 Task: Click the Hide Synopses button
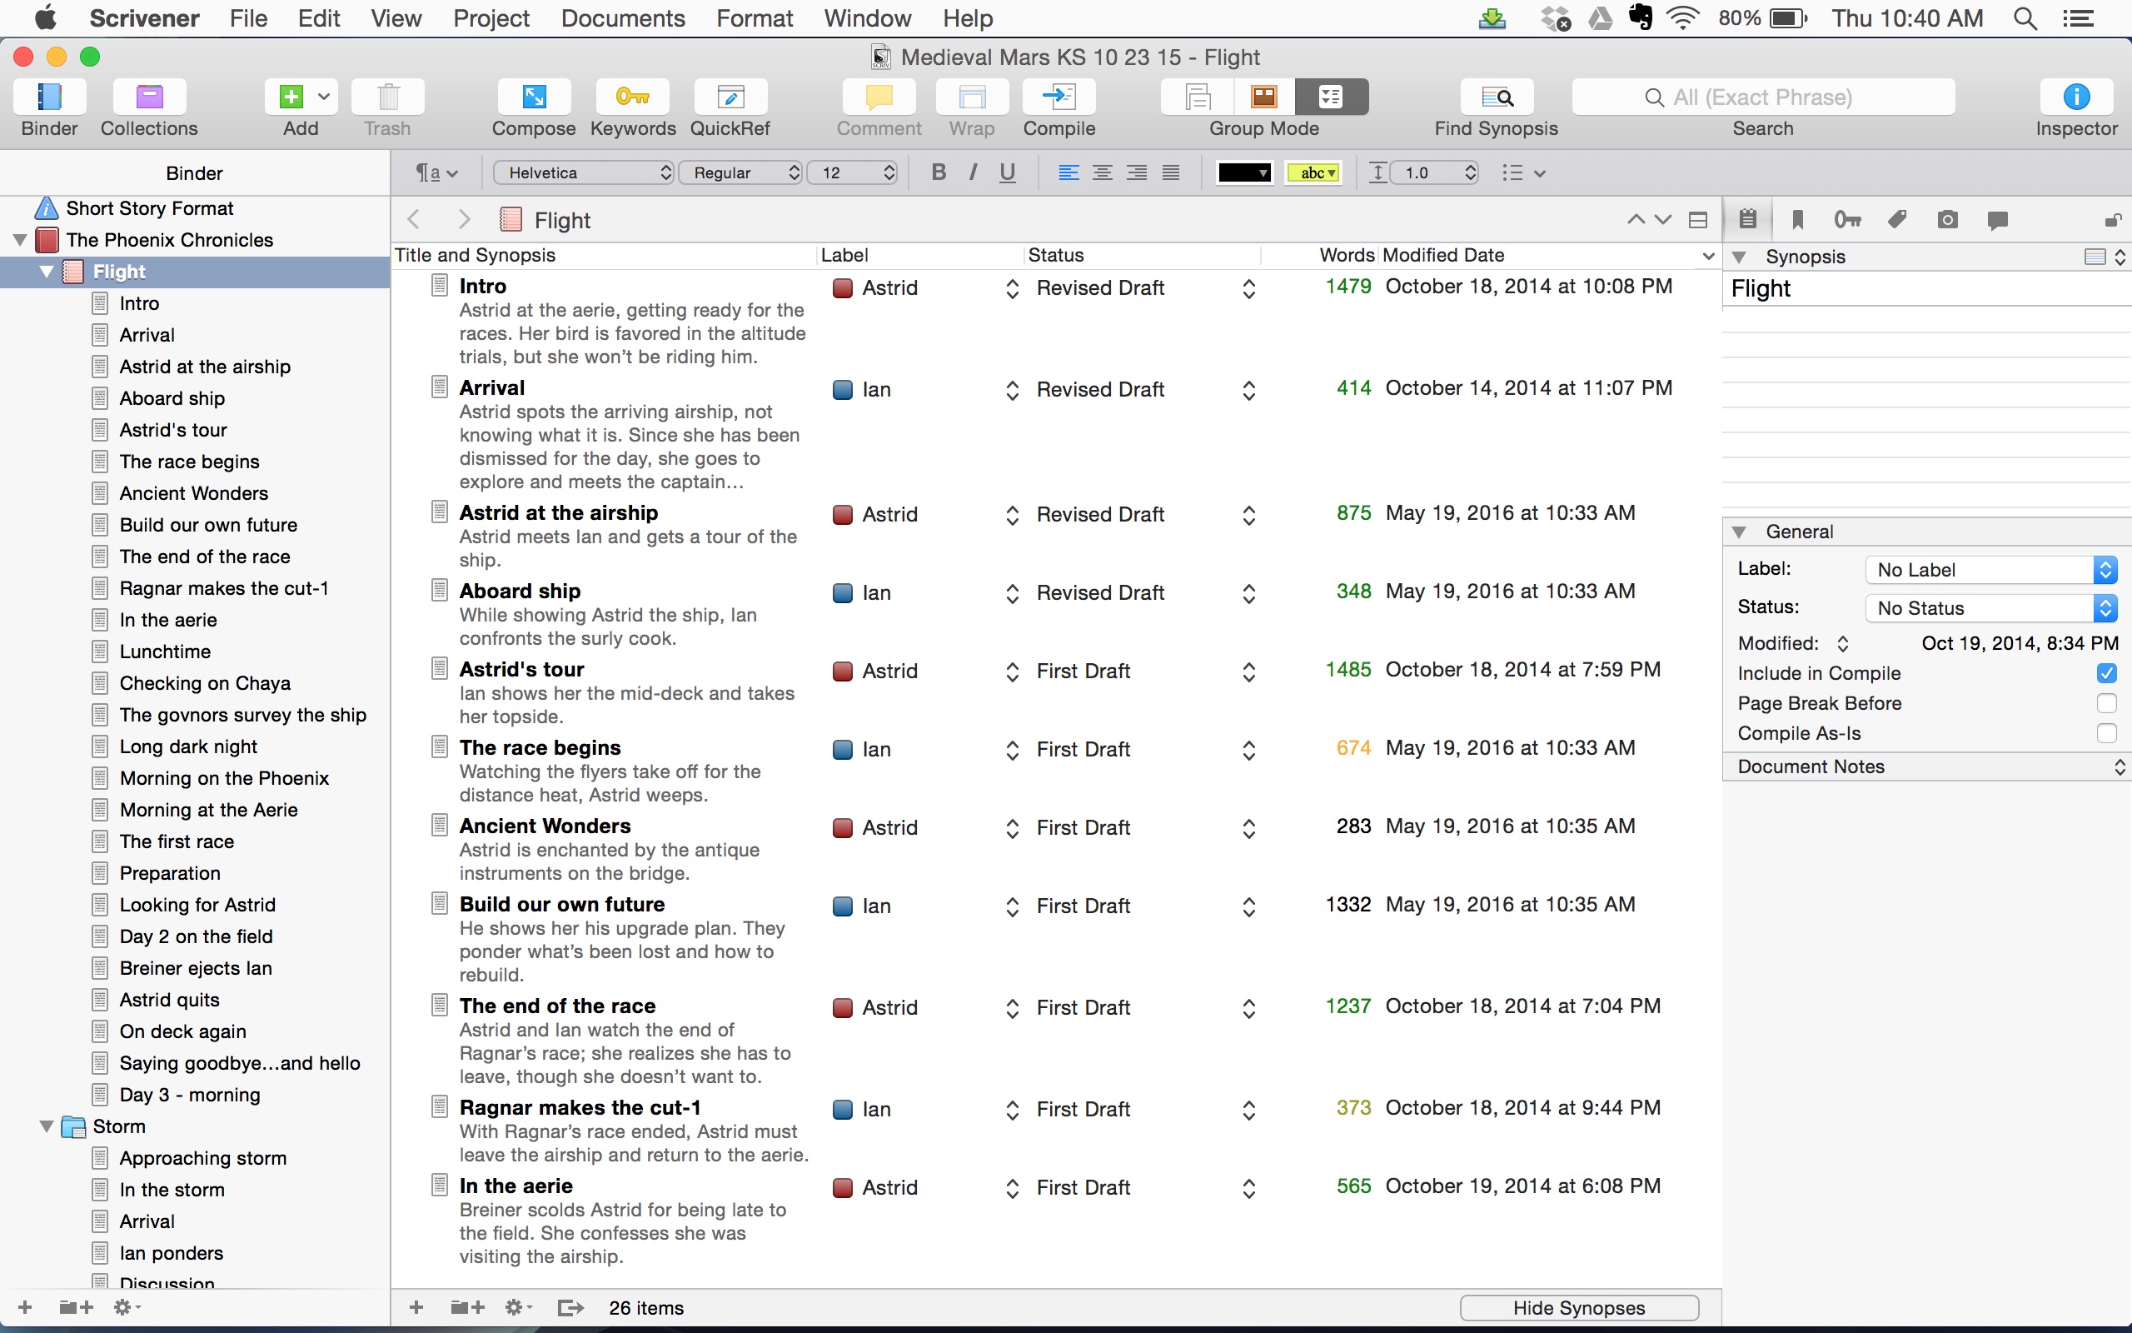(x=1578, y=1308)
